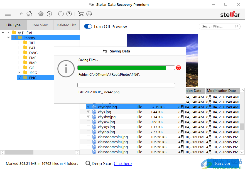245x172 pixels.
Task: Uncheck the citysbw.jpg checkbox
Action: 88,117
